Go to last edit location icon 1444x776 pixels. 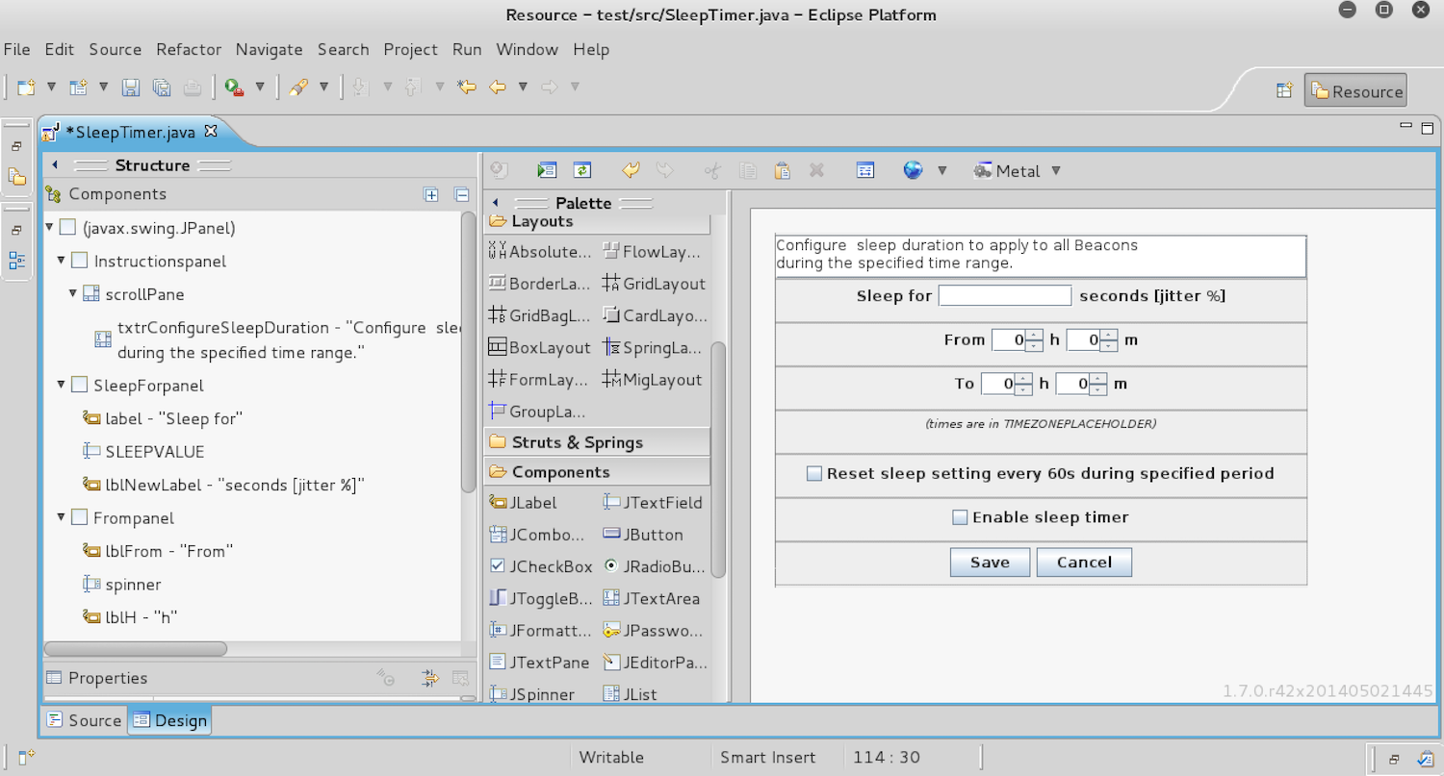click(x=467, y=88)
